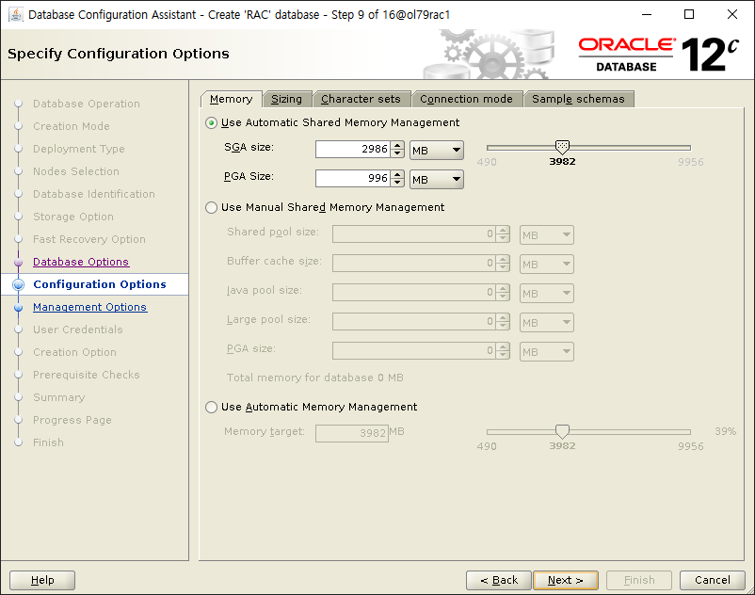This screenshot has height=595, width=755.
Task: Open the PGA Size unit dropdown
Action: [x=437, y=180]
